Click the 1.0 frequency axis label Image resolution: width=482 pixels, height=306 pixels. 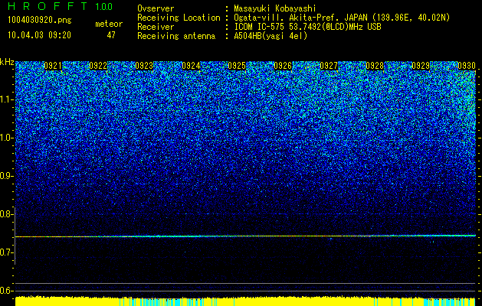point(6,138)
